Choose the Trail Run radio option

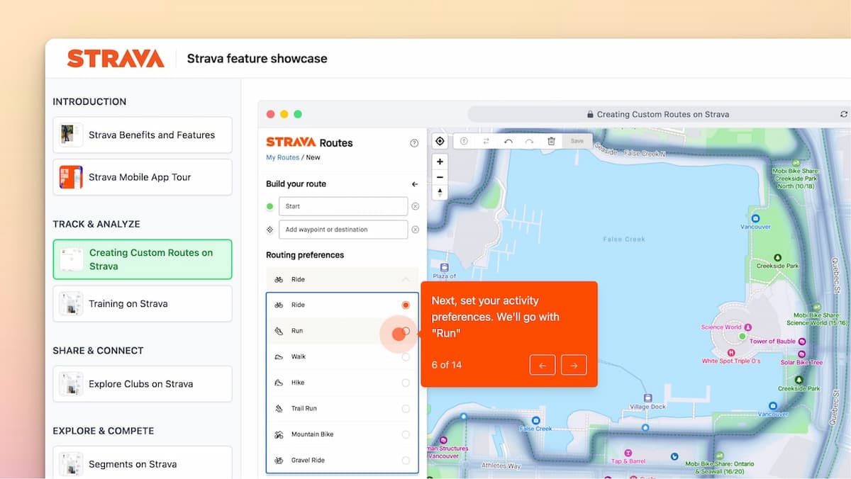click(x=405, y=409)
